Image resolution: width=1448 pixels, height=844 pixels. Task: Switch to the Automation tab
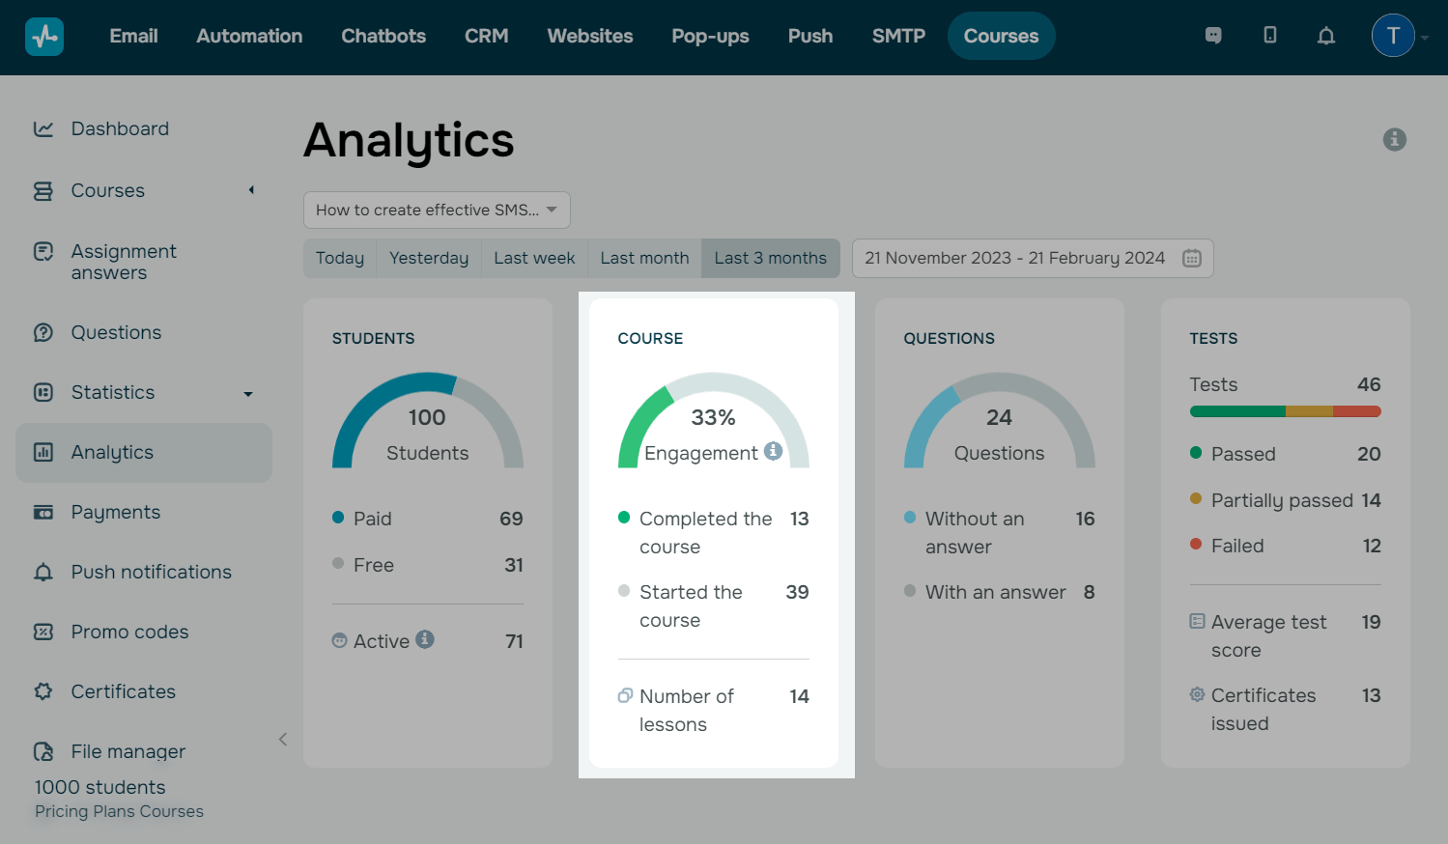(249, 36)
